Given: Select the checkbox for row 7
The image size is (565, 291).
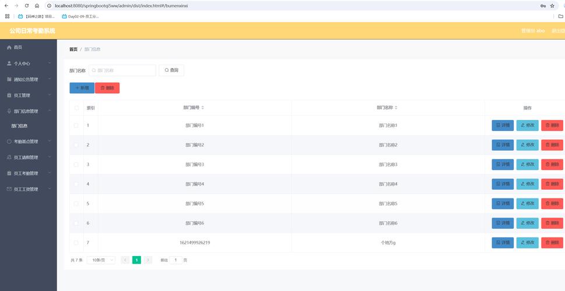Looking at the screenshot, I should pos(76,243).
